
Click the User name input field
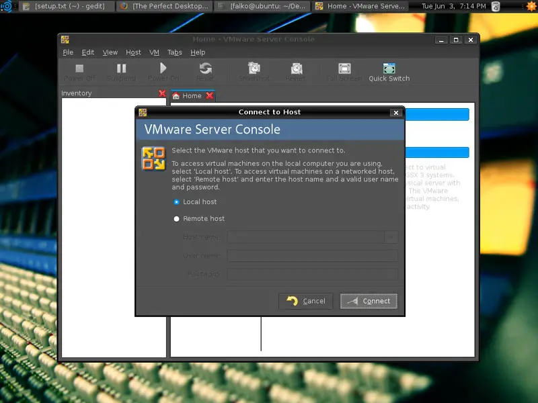(313, 256)
